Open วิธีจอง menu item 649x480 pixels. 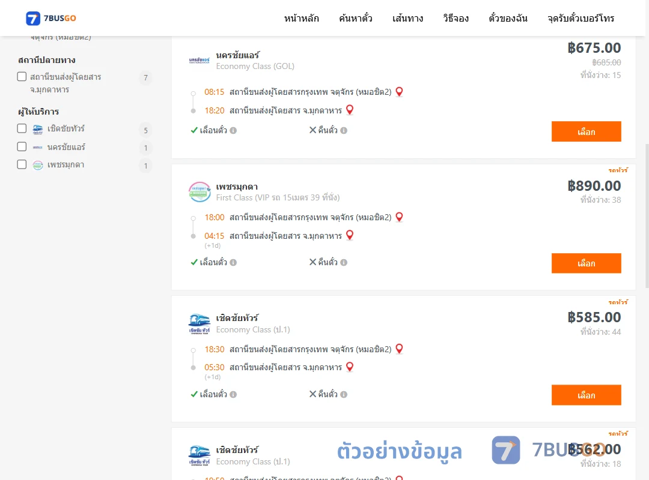pyautogui.click(x=456, y=18)
